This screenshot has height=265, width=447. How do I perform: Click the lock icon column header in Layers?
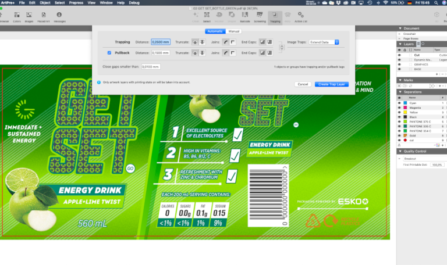(405, 50)
